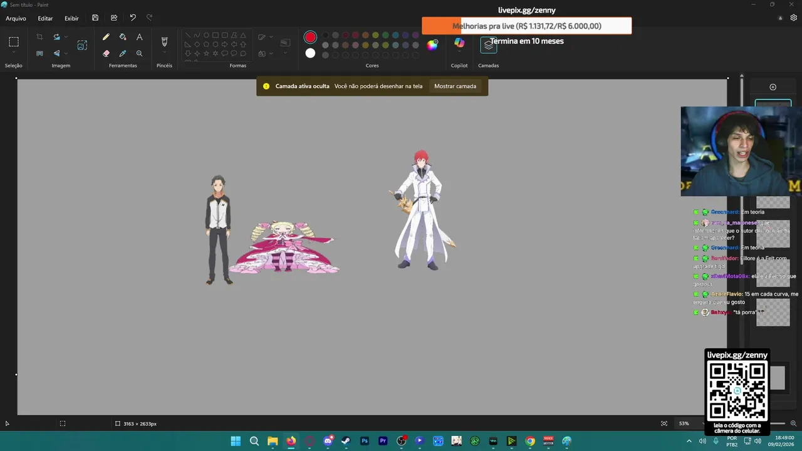802x451 pixels.
Task: Click the Share icon in title bar
Action: 114,18
